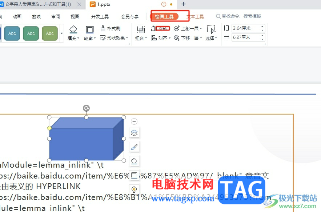Open the 审阅 tab
This screenshot has width=321, height=212.
[56, 17]
